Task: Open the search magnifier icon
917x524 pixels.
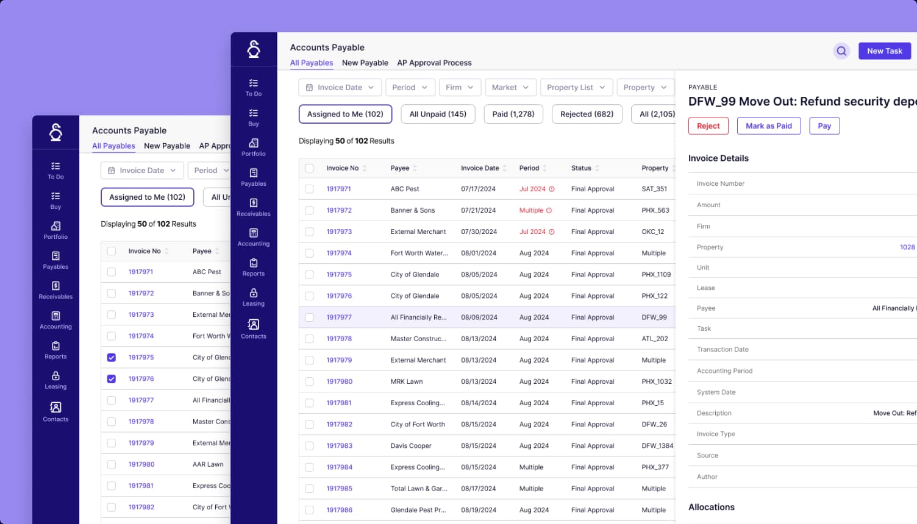Action: pyautogui.click(x=841, y=51)
